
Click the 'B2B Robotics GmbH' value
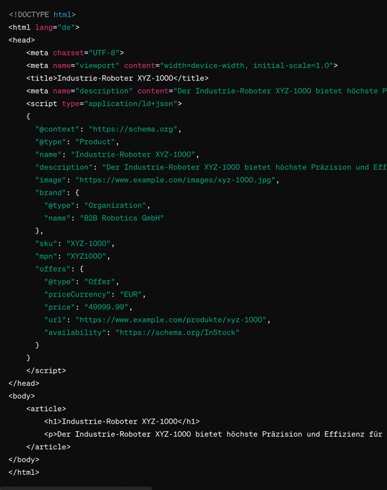tap(122, 218)
